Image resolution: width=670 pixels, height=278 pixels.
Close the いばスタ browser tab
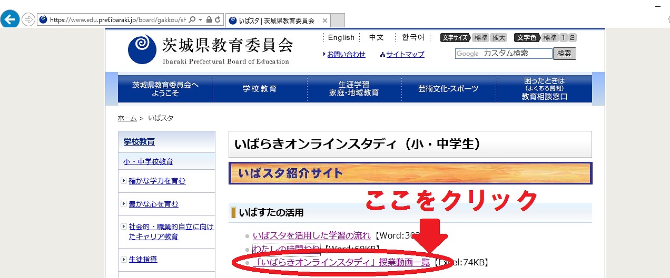325,20
